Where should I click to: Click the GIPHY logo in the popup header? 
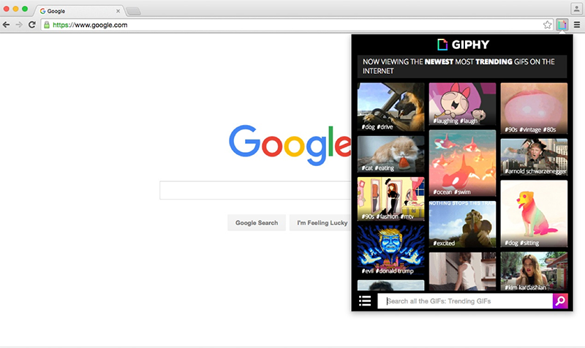tap(463, 45)
